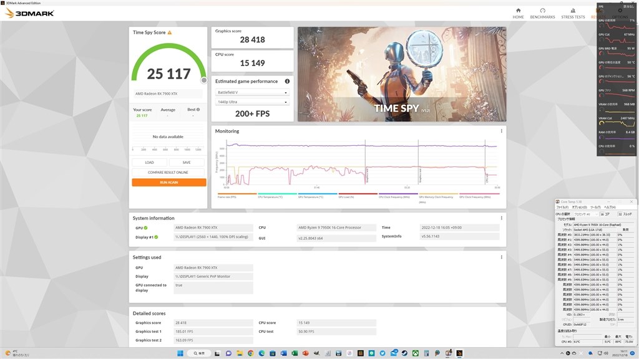Toggle the GPU Load (%) chart legend
639x359 pixels.
[x=358, y=195]
